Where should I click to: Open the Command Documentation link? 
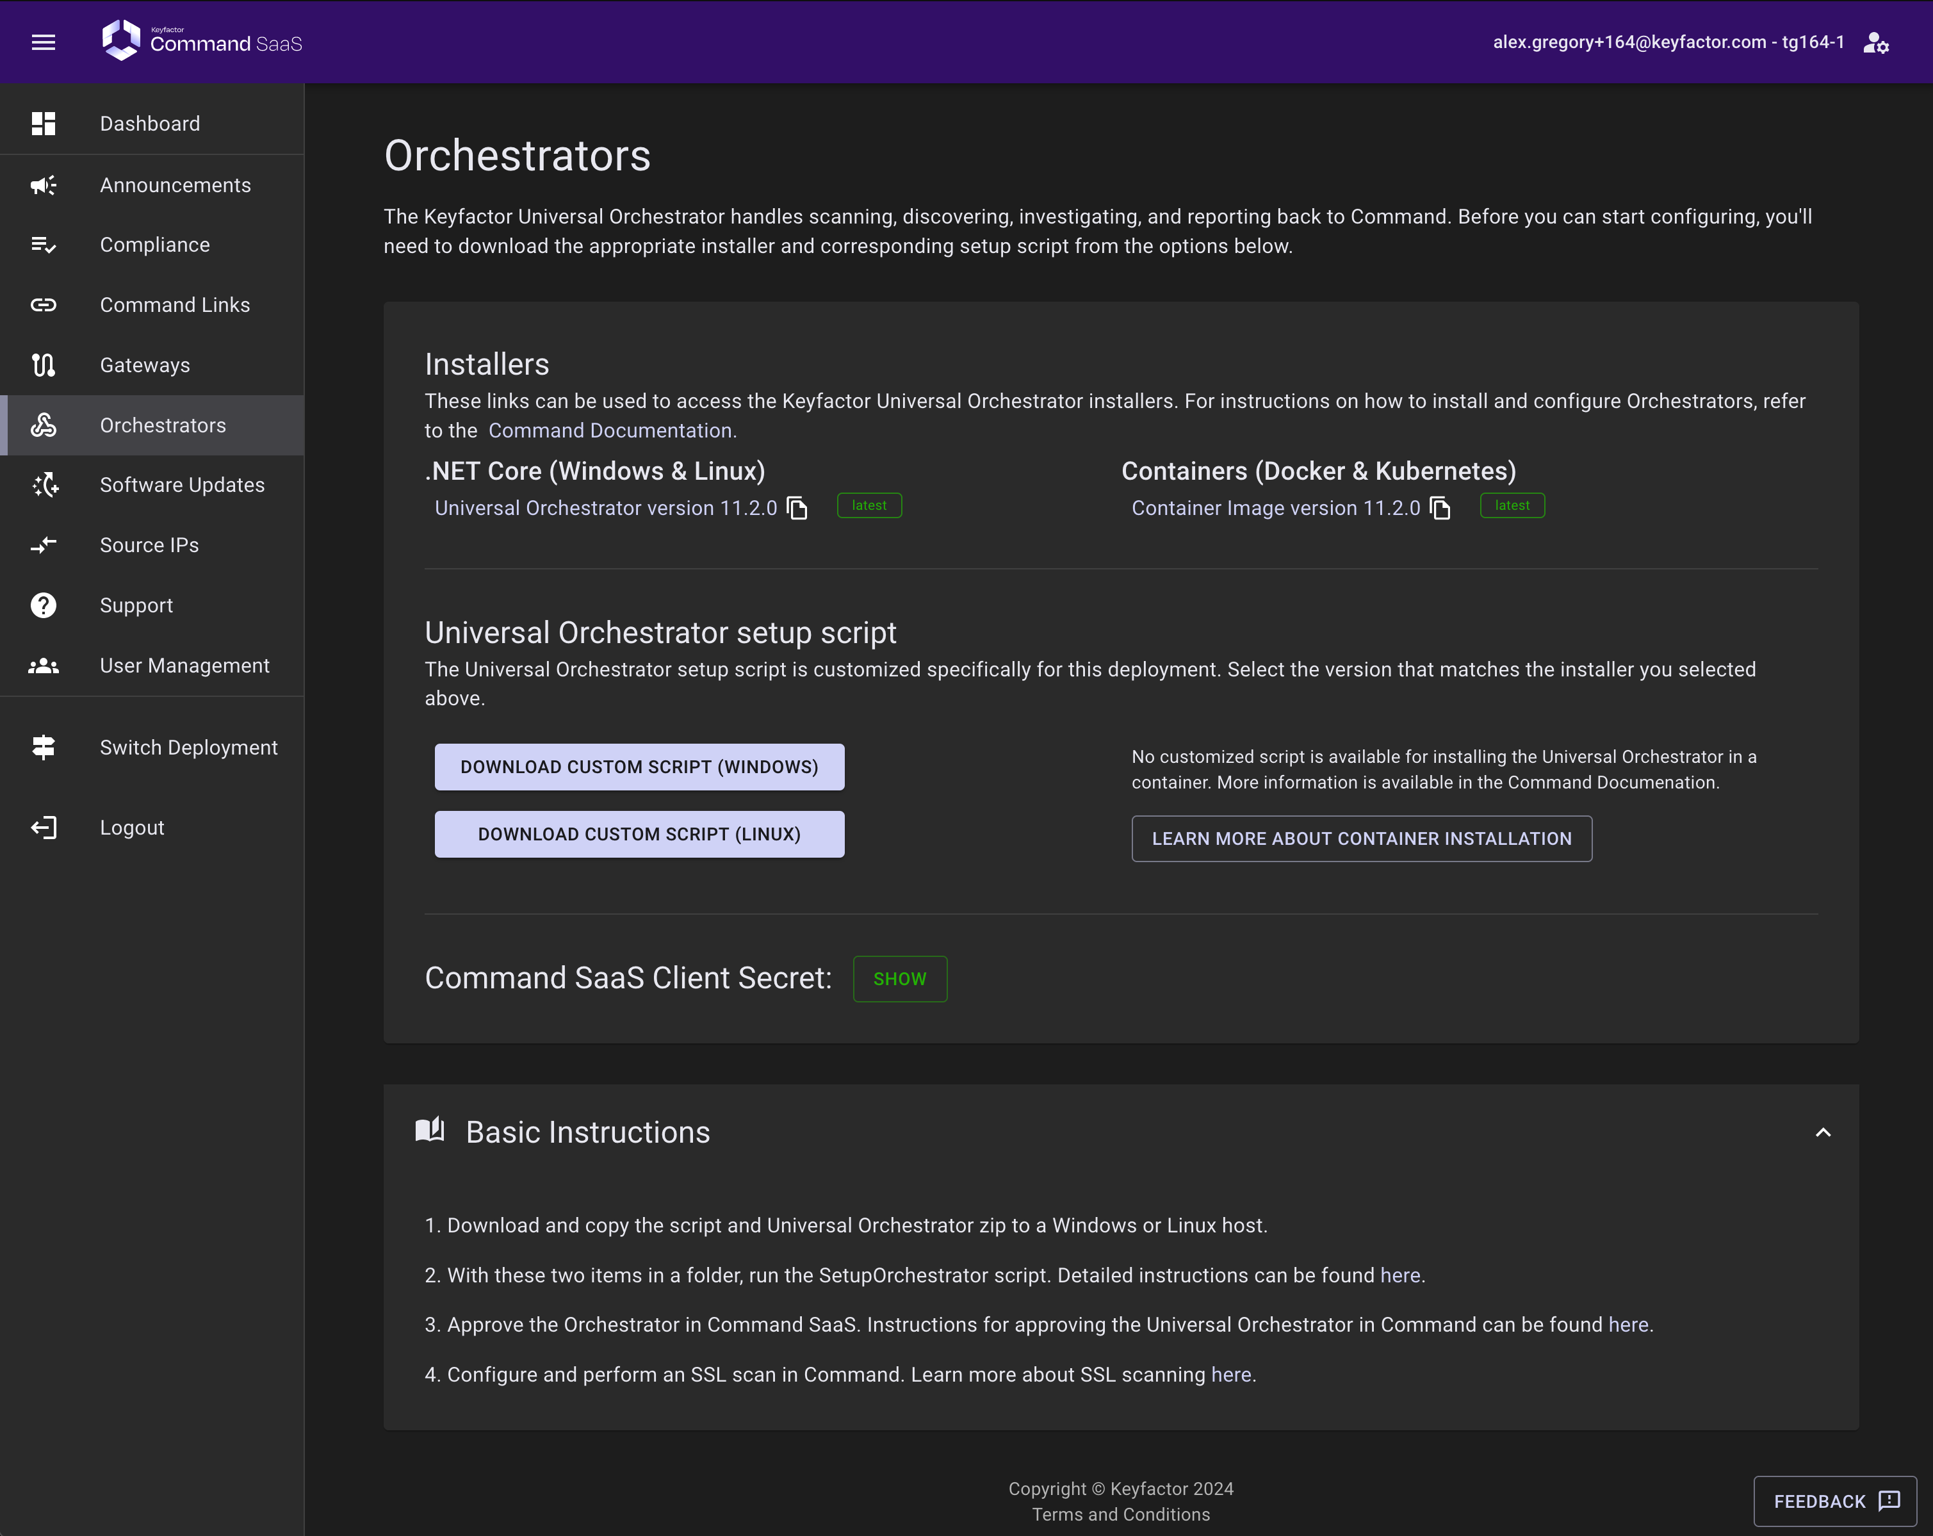coord(610,430)
